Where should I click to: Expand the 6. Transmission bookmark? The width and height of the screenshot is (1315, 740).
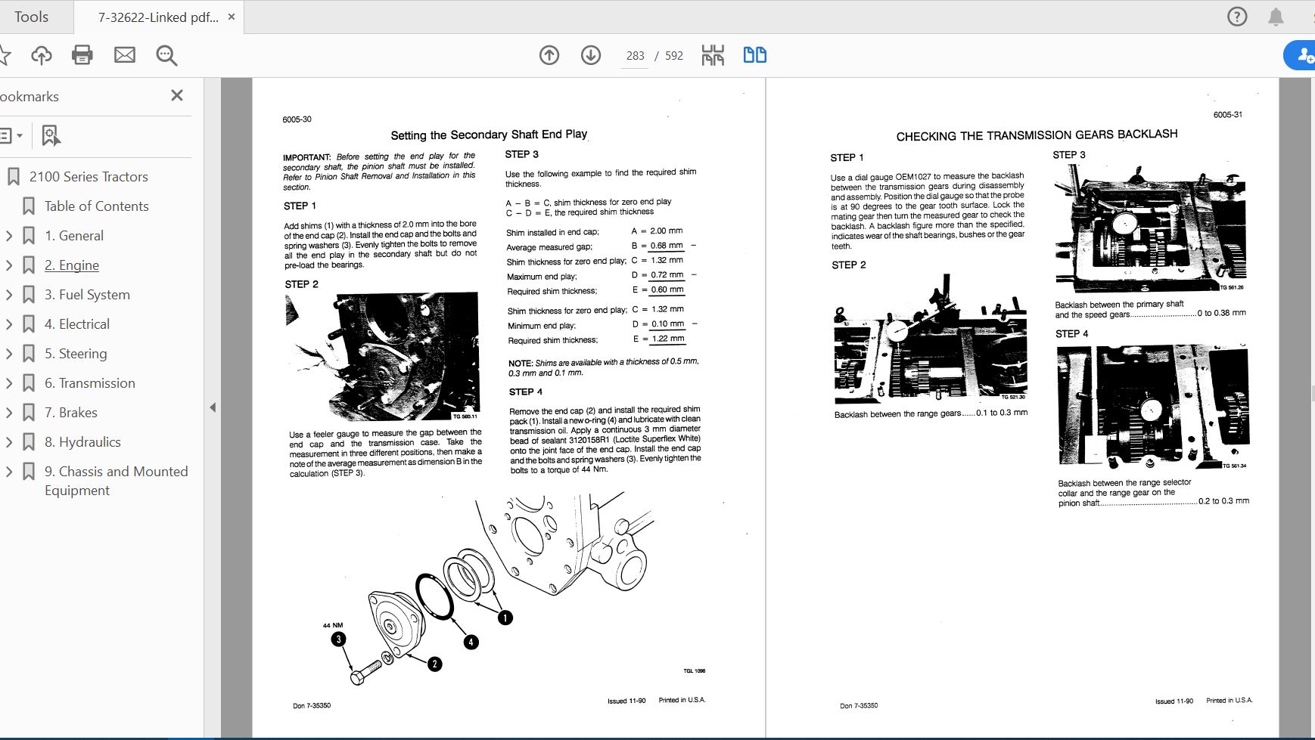(x=9, y=382)
